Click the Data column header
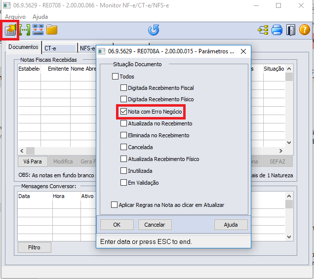314x279 pixels. pos(35,196)
